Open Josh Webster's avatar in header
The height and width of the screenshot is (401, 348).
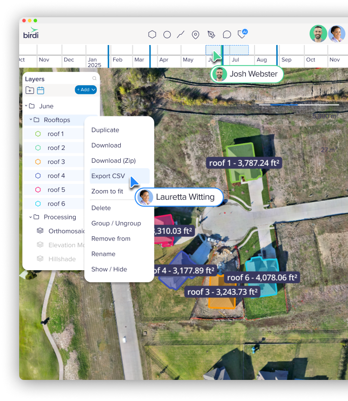point(318,34)
